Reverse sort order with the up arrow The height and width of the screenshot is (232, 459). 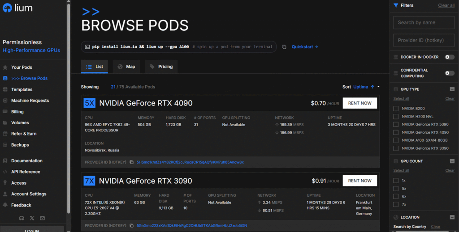(372, 87)
